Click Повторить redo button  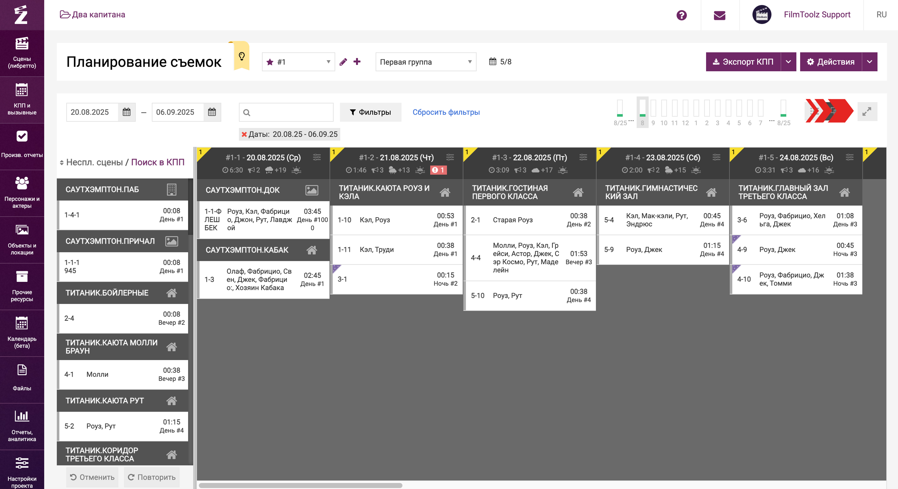(x=152, y=477)
